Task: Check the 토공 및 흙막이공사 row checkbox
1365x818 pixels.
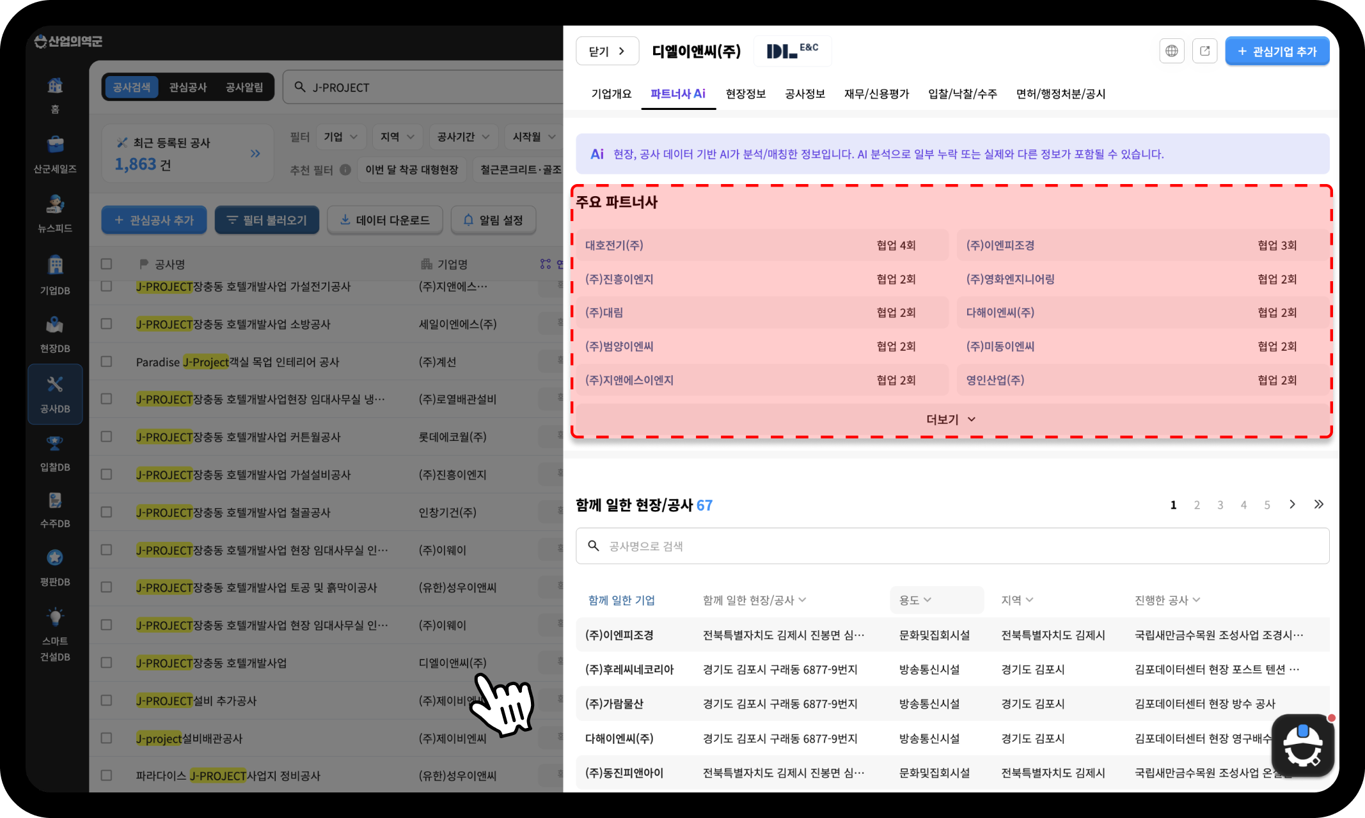Action: click(106, 587)
